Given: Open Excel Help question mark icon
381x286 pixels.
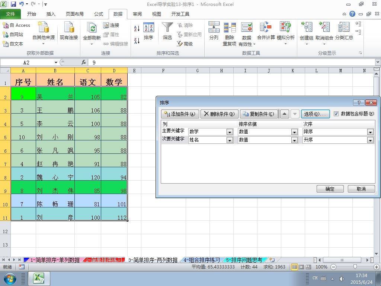Looking at the screenshot, I should [352, 14].
